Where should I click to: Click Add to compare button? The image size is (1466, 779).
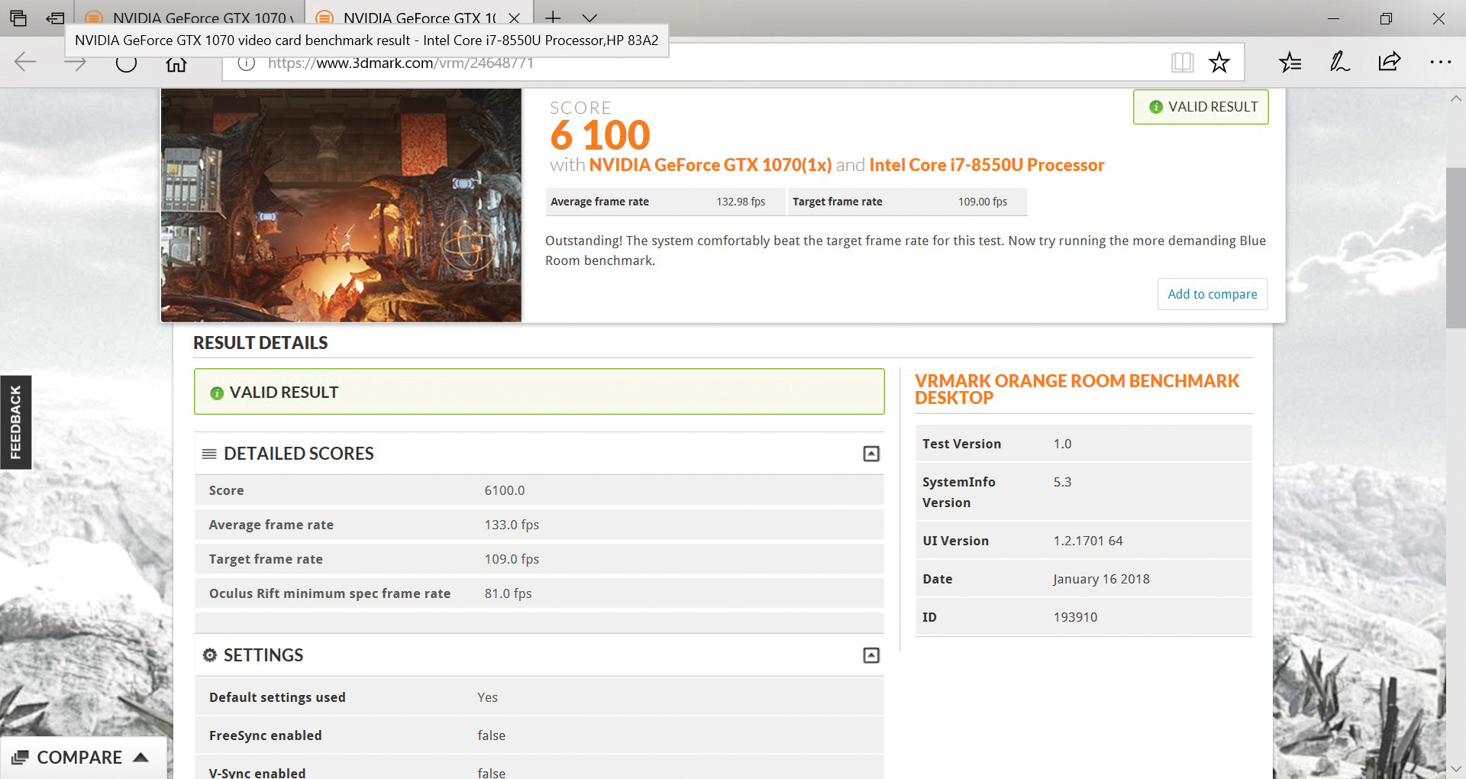point(1213,294)
